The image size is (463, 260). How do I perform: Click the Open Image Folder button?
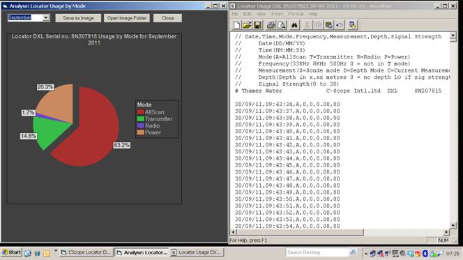(x=127, y=18)
